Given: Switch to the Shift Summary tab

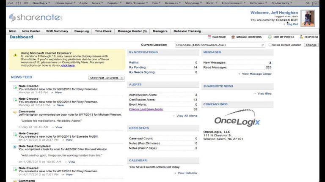Looking at the screenshot, I should coord(57,31).
